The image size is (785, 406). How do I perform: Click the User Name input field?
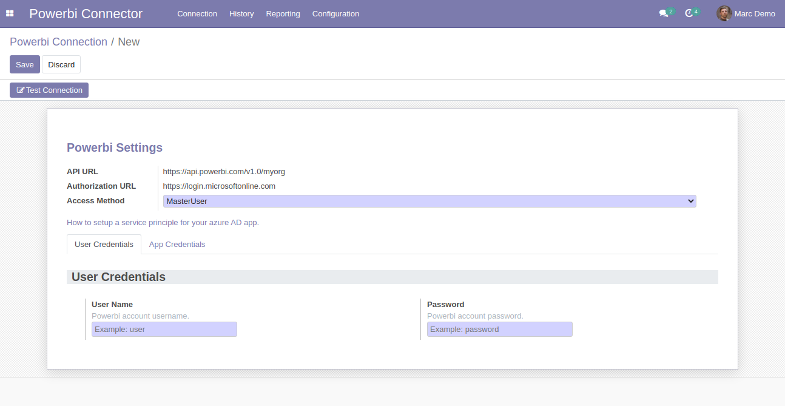coord(164,329)
